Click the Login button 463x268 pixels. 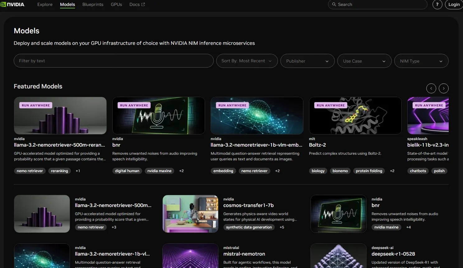pyautogui.click(x=454, y=4)
